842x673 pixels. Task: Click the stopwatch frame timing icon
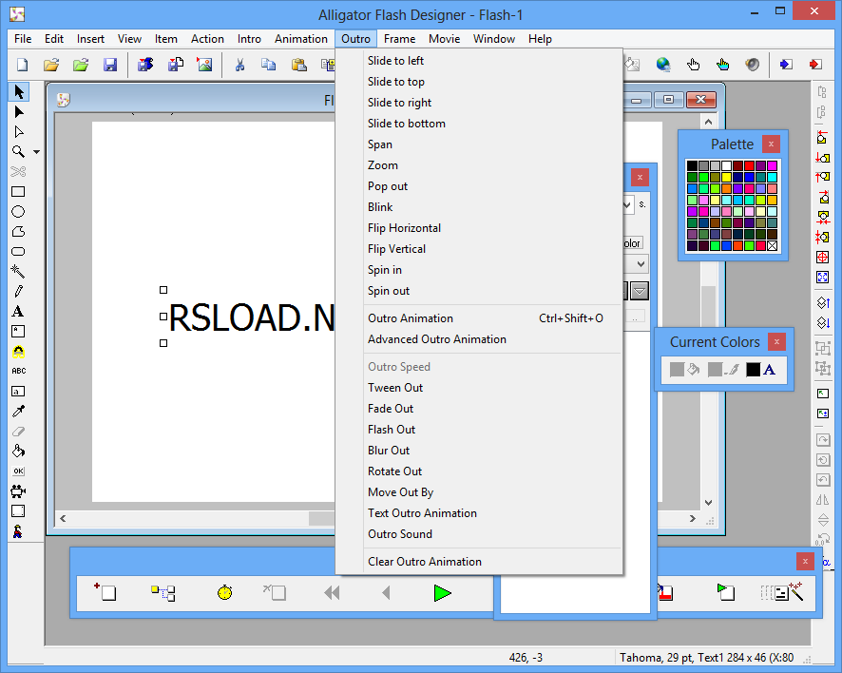pos(224,592)
